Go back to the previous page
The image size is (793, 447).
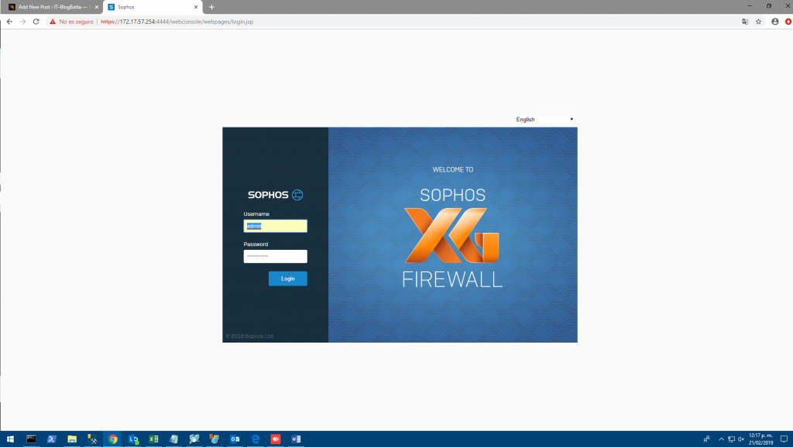pos(9,22)
